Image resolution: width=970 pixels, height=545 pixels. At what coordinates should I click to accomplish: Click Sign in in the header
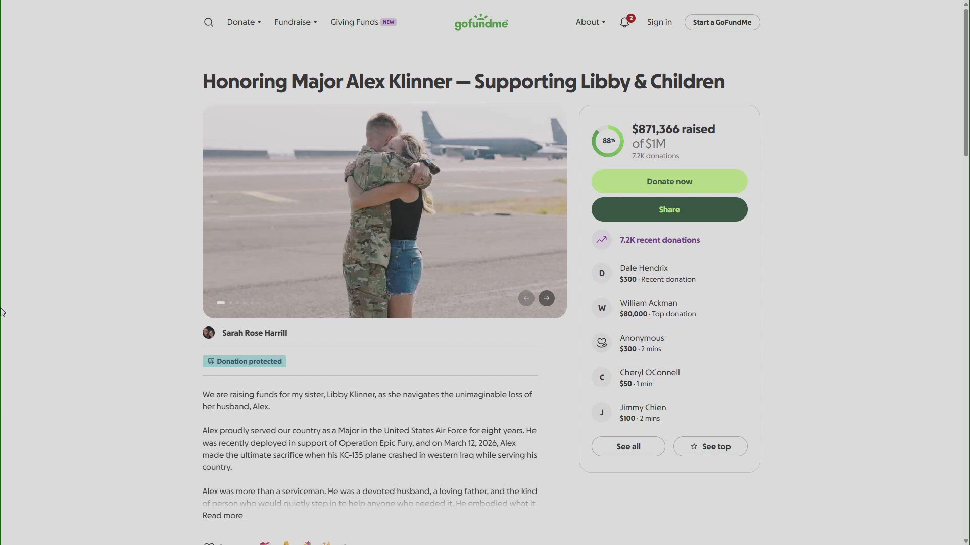[659, 22]
